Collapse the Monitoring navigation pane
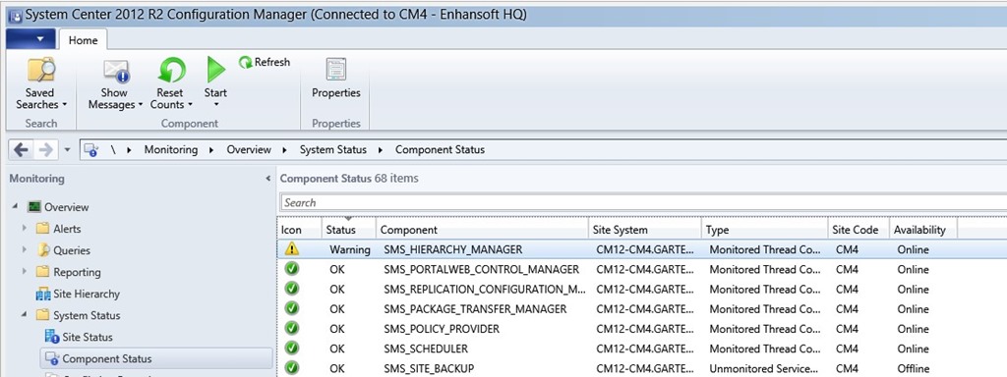The image size is (1007, 377). pyautogui.click(x=267, y=179)
